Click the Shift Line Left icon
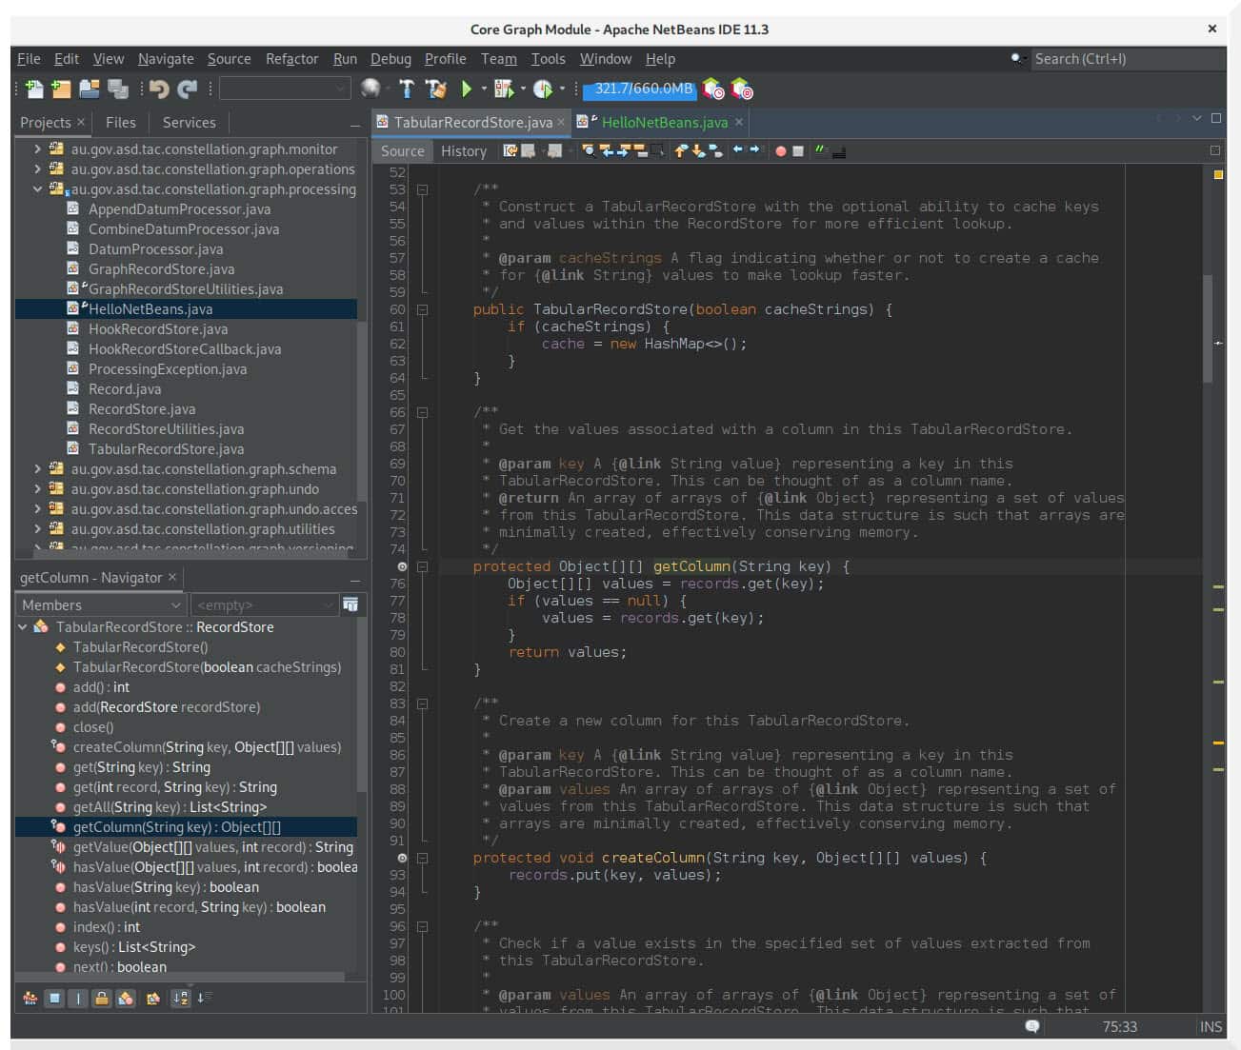The width and height of the screenshot is (1241, 1050). click(738, 150)
